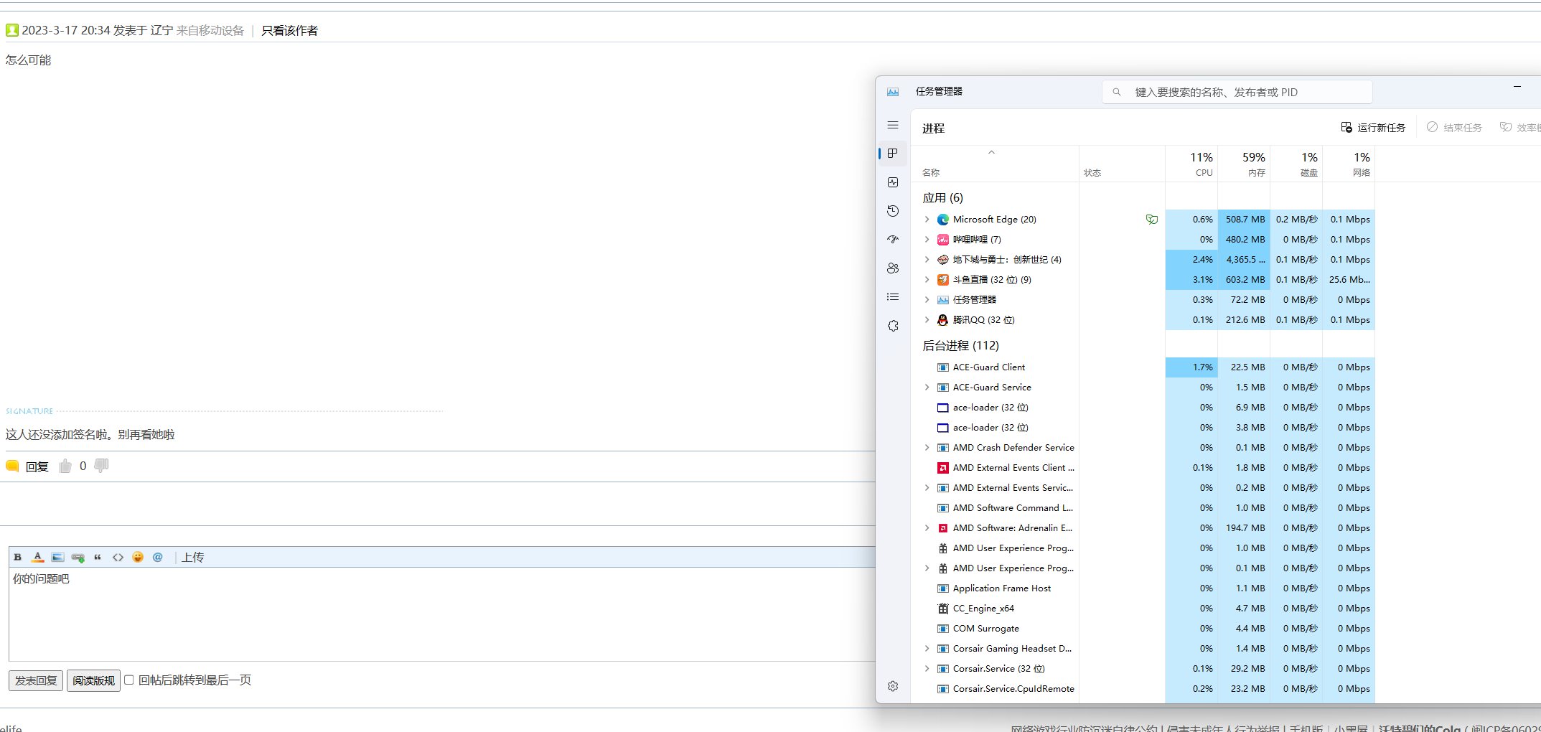Sort by 磁盘 disk column header
The height and width of the screenshot is (732, 1541).
pos(1296,164)
